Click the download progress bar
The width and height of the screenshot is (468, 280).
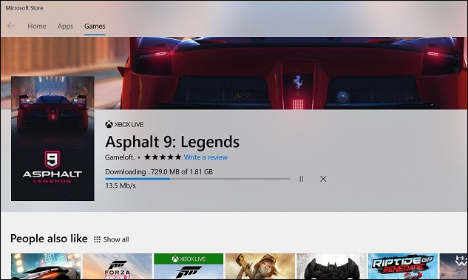click(197, 179)
